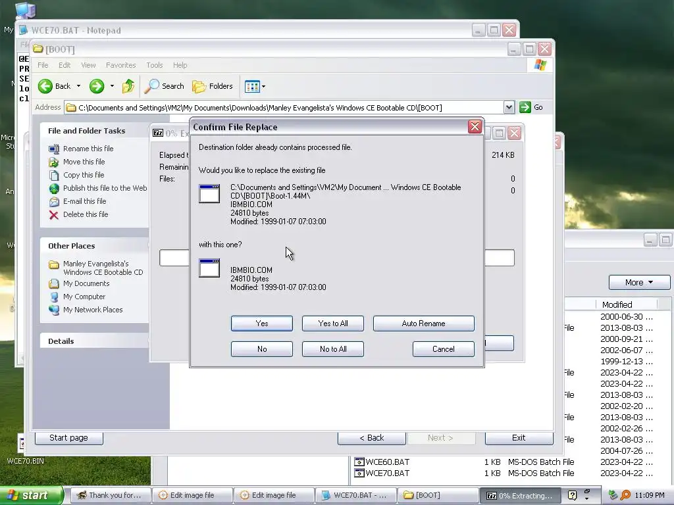
Task: Toggle the Folders pane button
Action: point(213,86)
